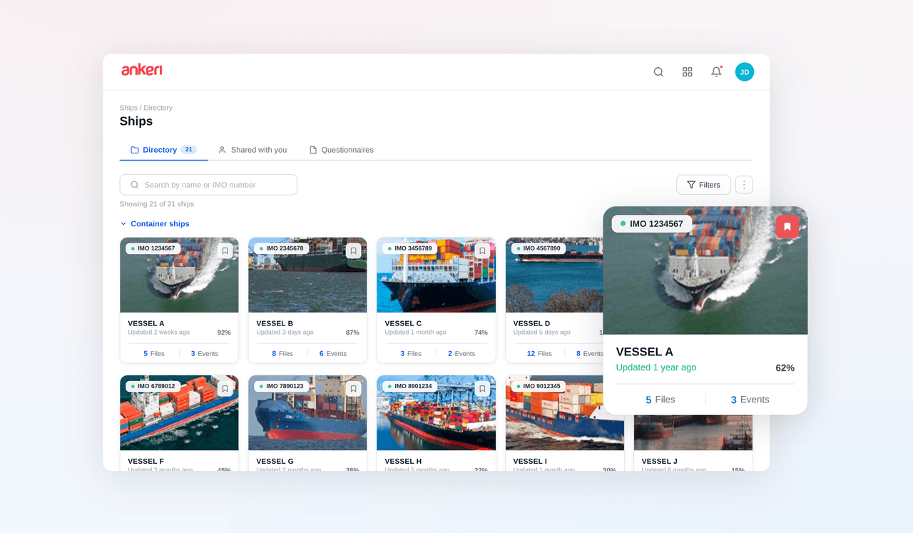The height and width of the screenshot is (533, 913).
Task: Open the Filters panel
Action: [x=703, y=184]
